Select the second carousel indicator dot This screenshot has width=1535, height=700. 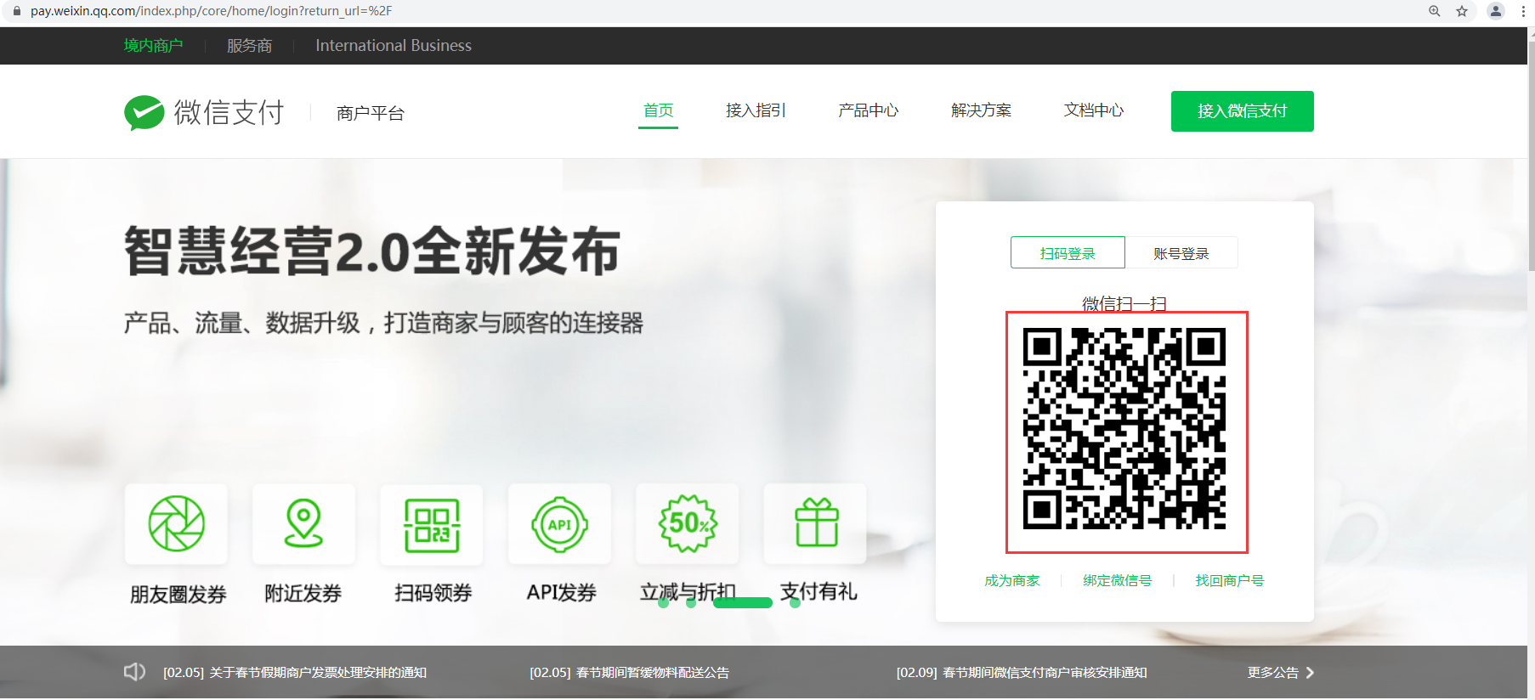(x=691, y=602)
